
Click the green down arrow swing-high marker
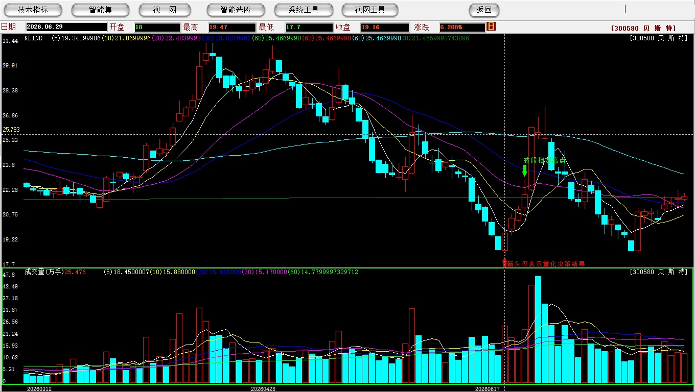point(525,170)
